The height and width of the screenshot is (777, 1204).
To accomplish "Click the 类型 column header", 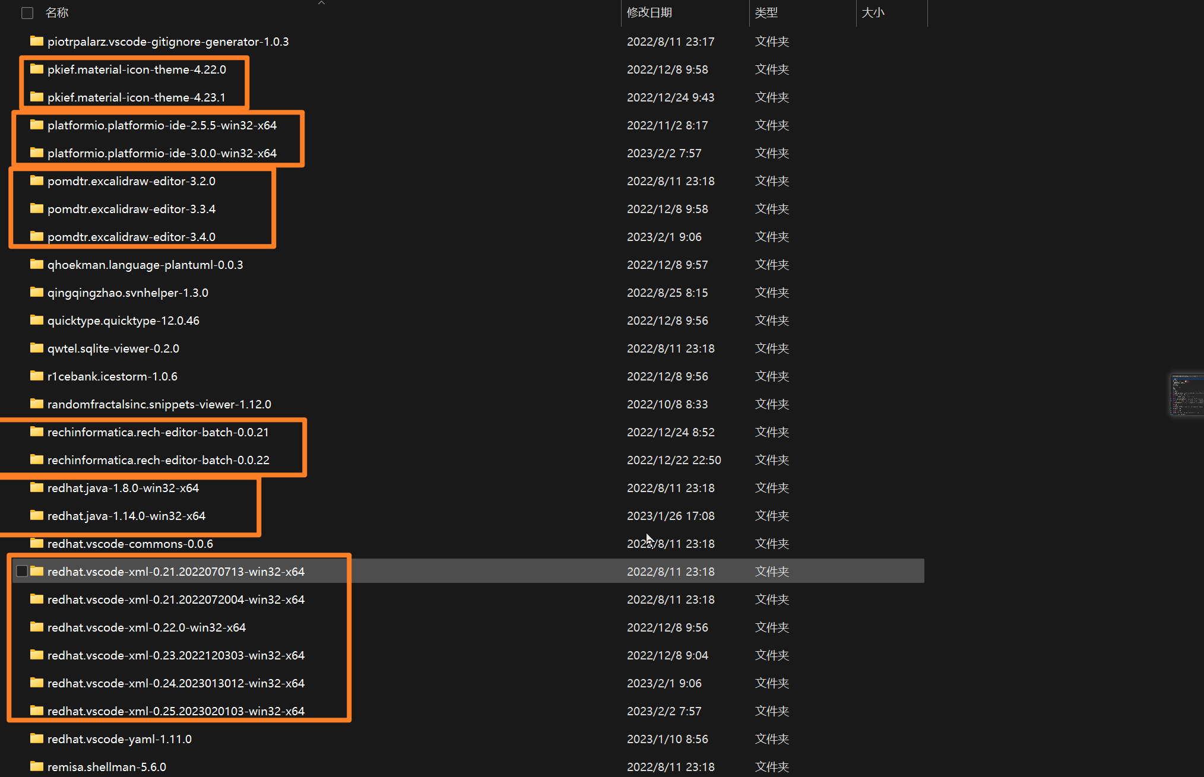I will (766, 12).
